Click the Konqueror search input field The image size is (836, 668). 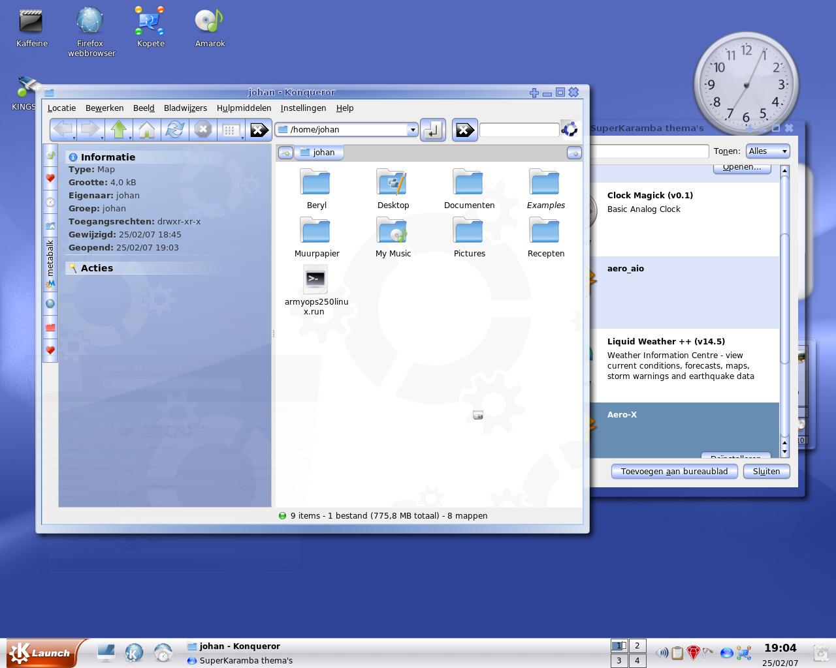pos(519,130)
